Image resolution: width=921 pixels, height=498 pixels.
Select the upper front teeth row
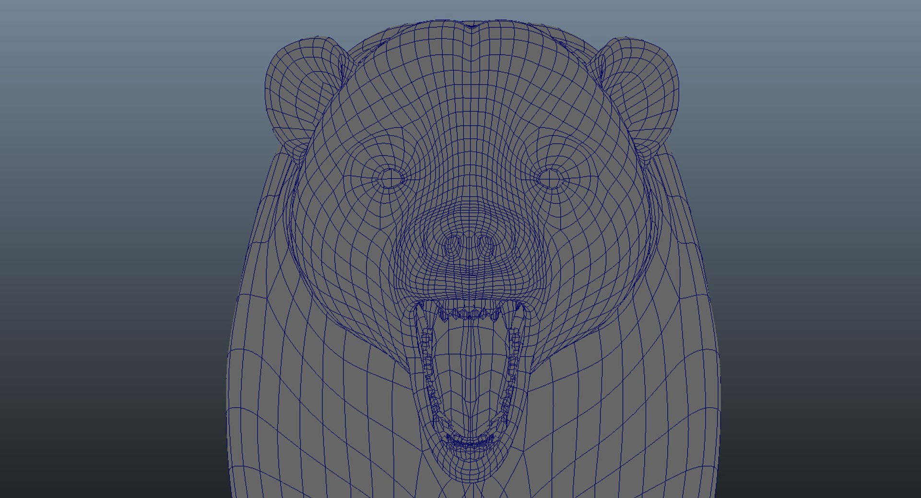471,314
